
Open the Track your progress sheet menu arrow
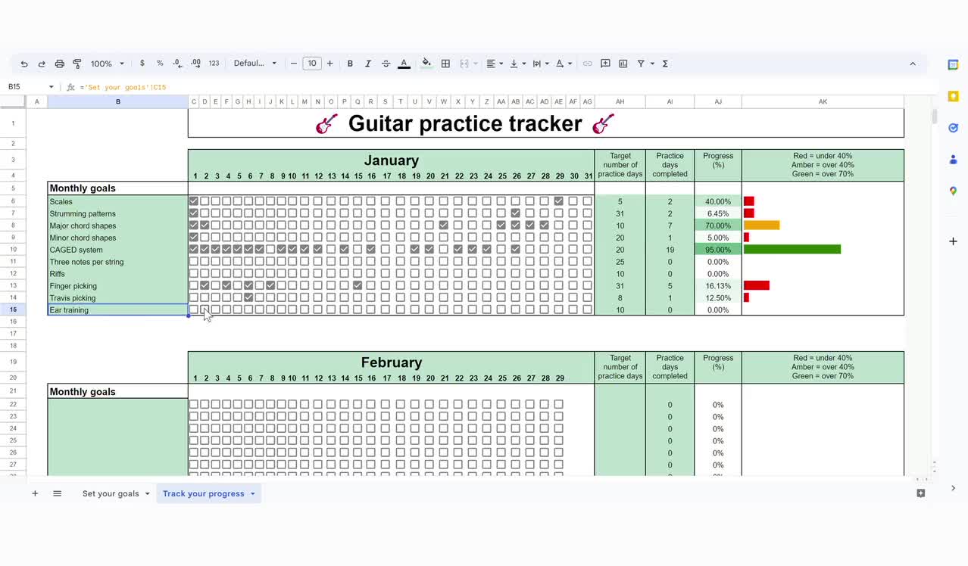pyautogui.click(x=251, y=493)
